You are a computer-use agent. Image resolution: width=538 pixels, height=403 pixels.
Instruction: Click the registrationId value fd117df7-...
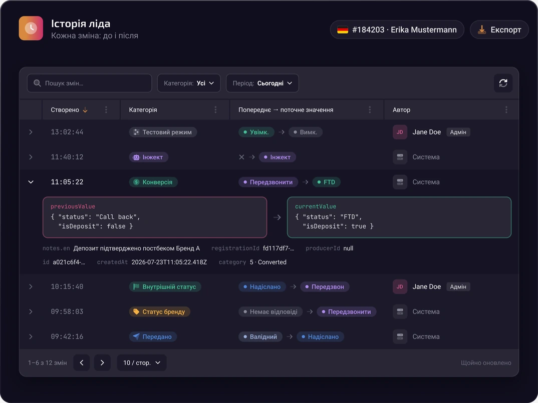coord(278,248)
